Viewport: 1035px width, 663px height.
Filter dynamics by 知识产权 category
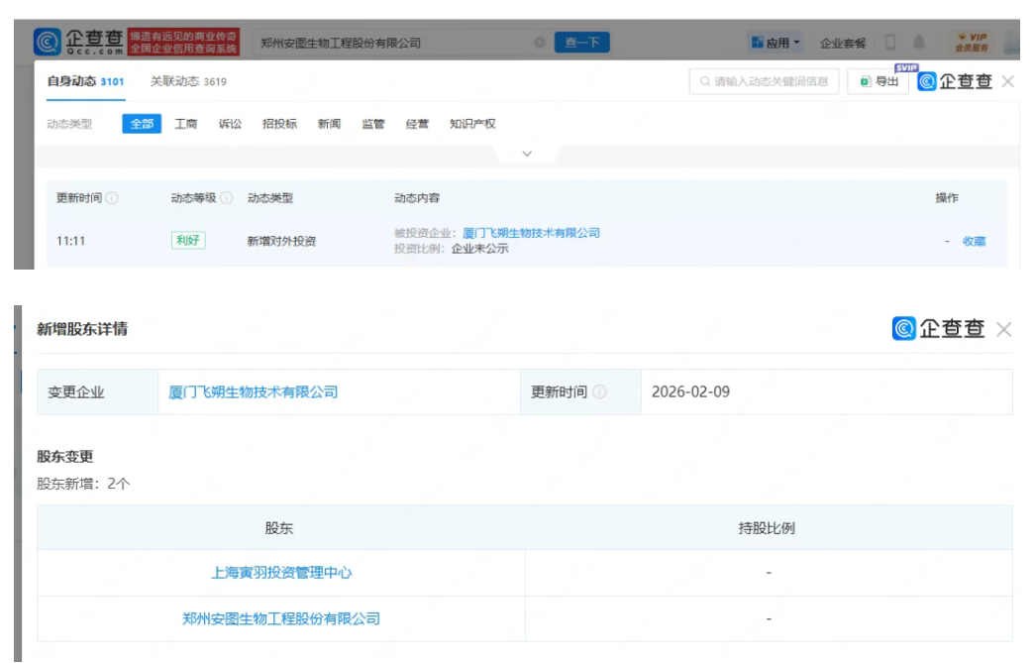[x=472, y=124]
